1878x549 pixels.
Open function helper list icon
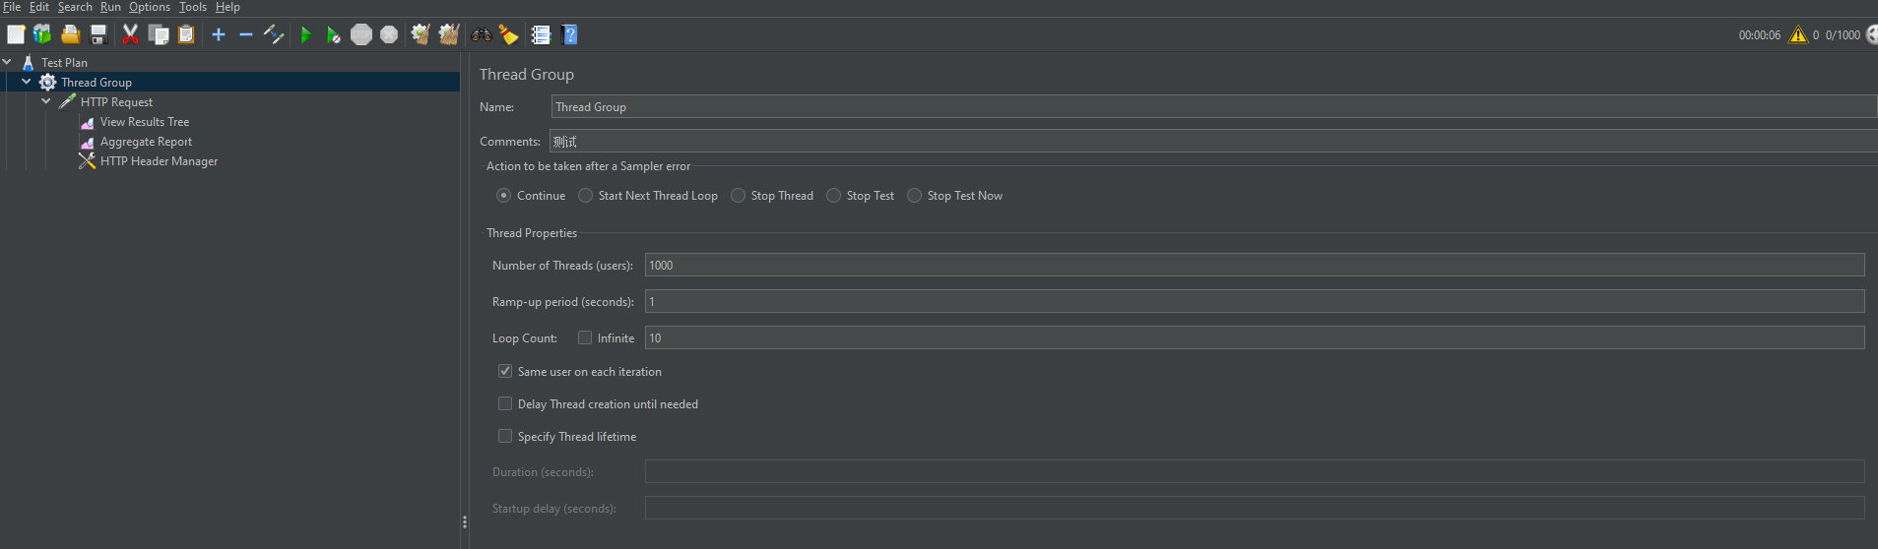(541, 34)
